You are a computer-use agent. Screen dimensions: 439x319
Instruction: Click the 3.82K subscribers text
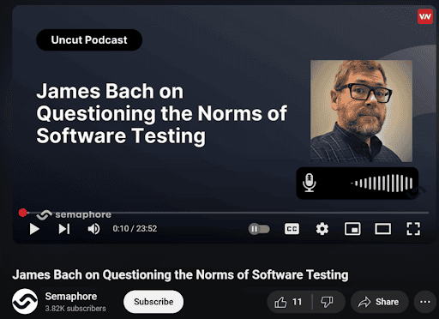(75, 309)
